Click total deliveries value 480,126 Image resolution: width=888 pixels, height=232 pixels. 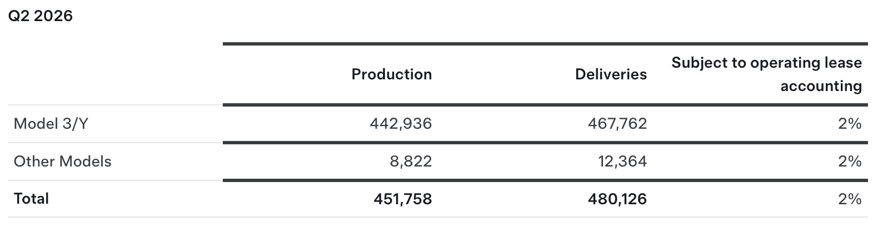(x=617, y=199)
